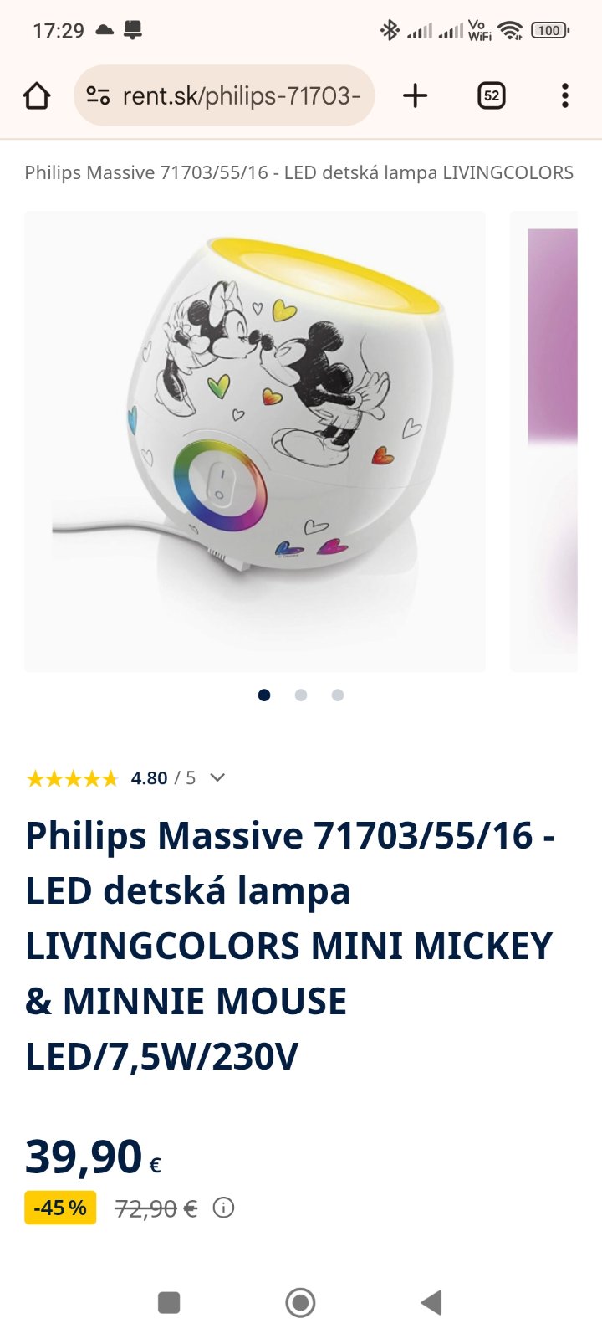Tap Android home circle button

pyautogui.click(x=300, y=1302)
